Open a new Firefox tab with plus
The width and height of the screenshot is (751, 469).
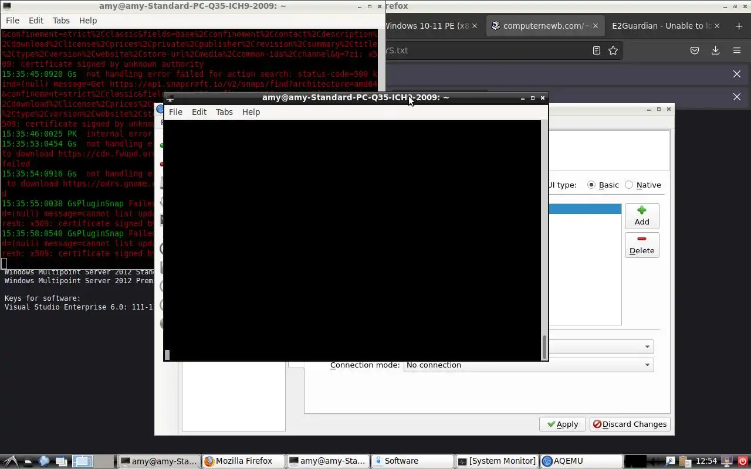[x=739, y=26]
